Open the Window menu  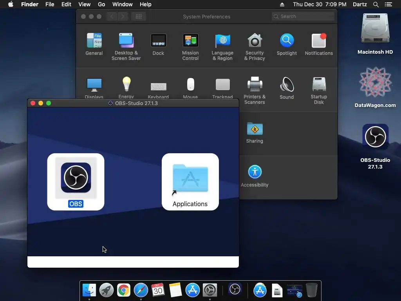pos(123,4)
